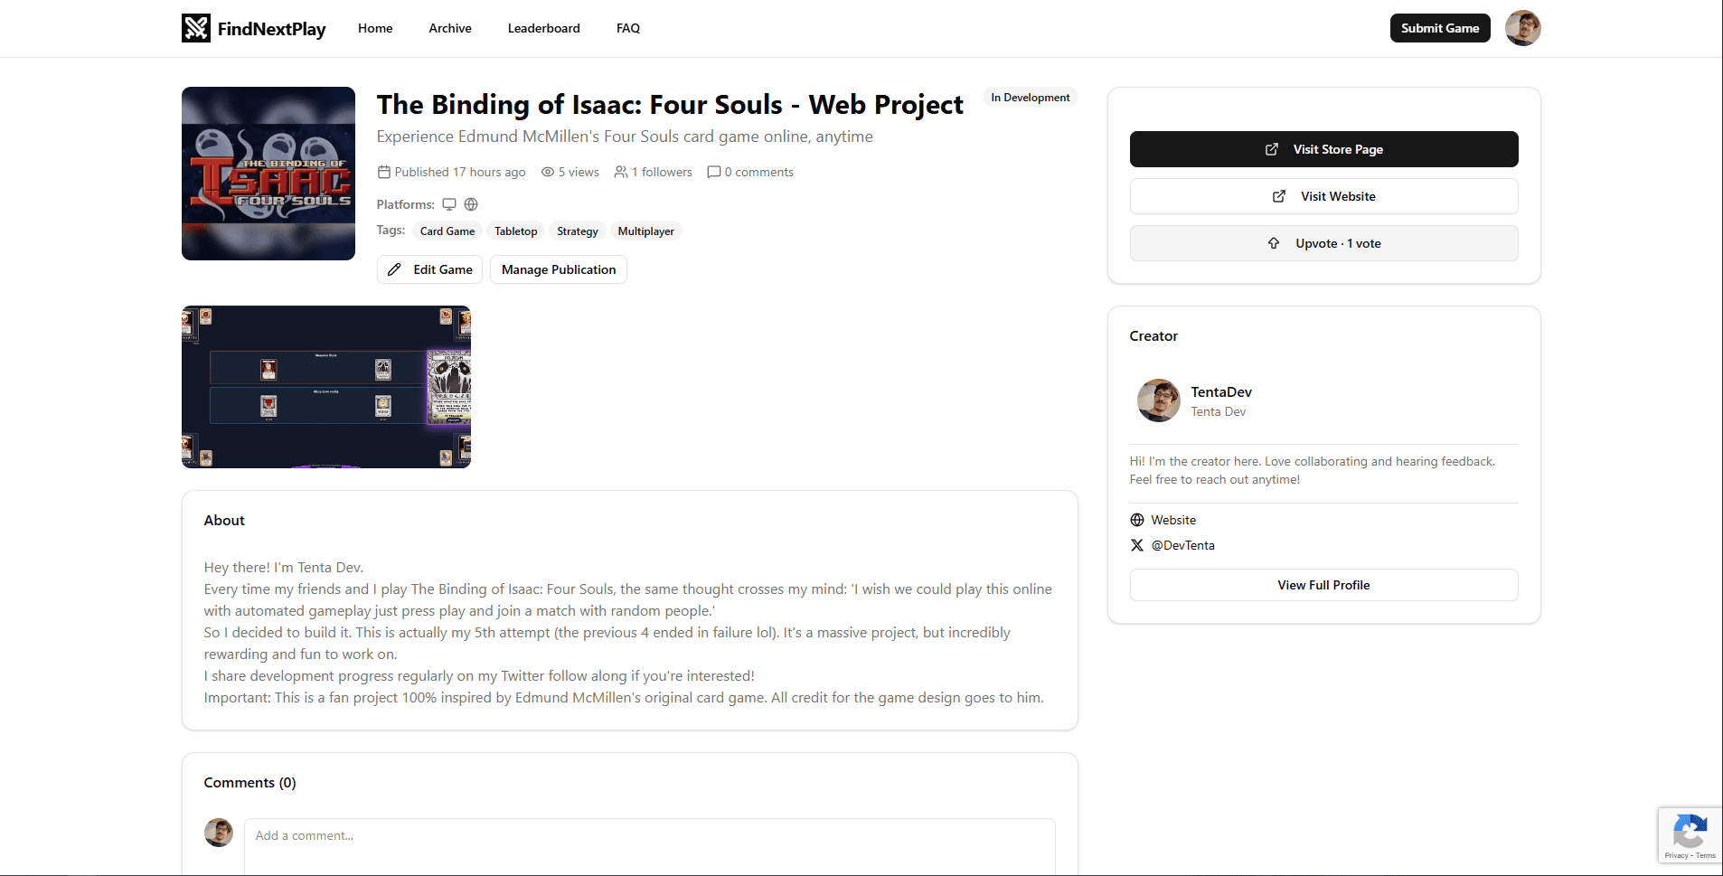Image resolution: width=1723 pixels, height=876 pixels.
Task: Expand the Card Game tag
Action: [447, 231]
